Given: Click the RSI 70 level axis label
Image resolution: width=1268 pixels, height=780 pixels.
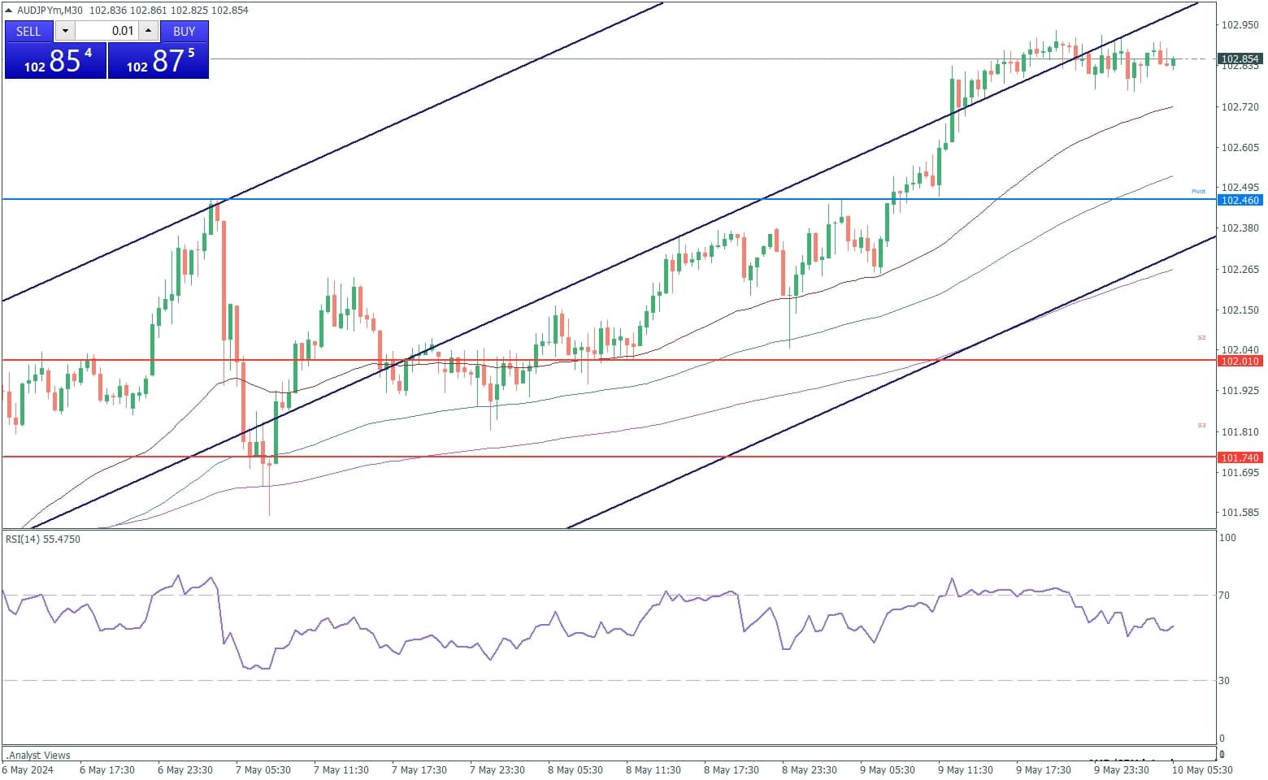Looking at the screenshot, I should pos(1224,595).
